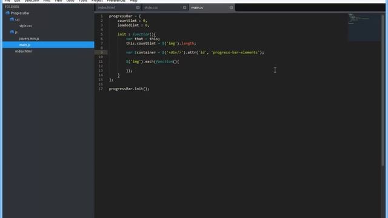Image resolution: width=388 pixels, height=218 pixels.
Task: Click the editor vertical scrollbar
Action: (x=383, y=90)
